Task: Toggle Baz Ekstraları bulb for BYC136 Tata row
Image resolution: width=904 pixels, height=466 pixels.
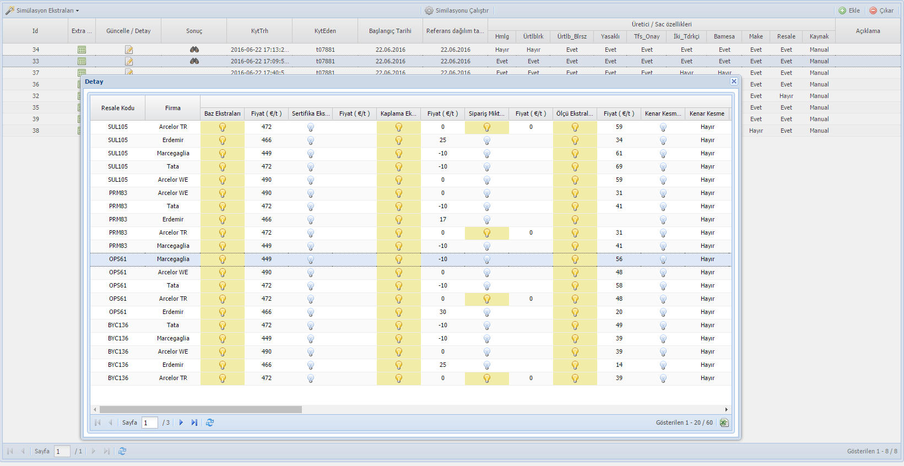Action: (223, 325)
